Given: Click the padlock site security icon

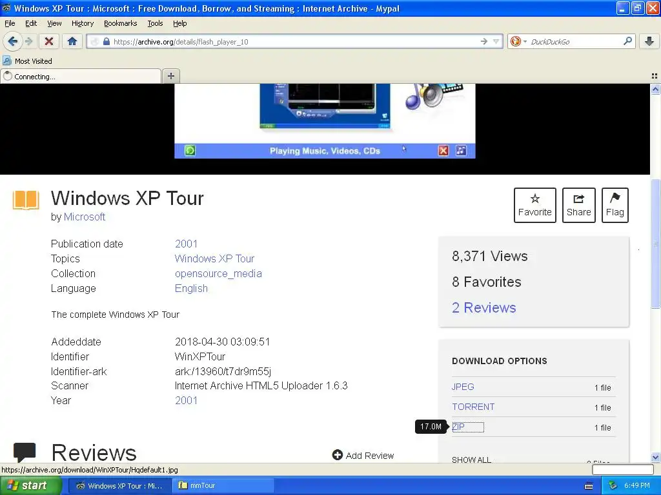Looking at the screenshot, I should click(x=107, y=42).
